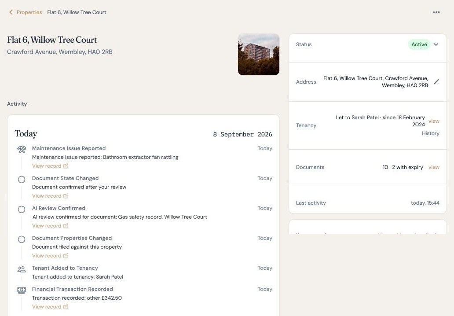This screenshot has width=454, height=316.
Task: Click the heading Flat 6, Willow Tree Court
Action: click(x=52, y=40)
